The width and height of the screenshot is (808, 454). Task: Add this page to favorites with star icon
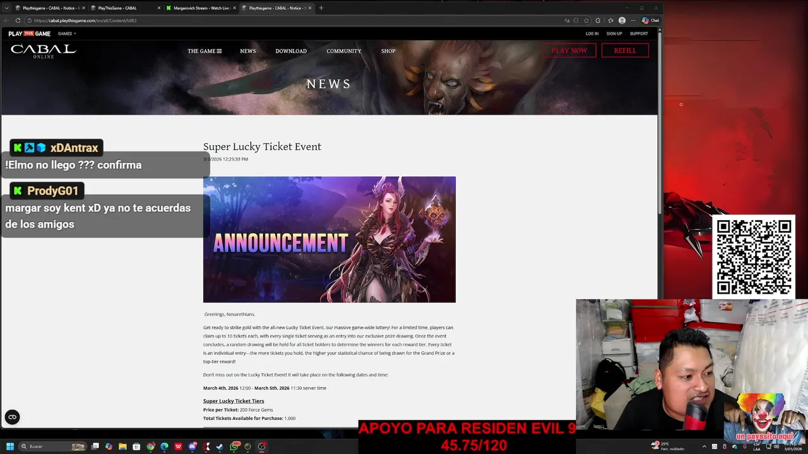[586, 20]
